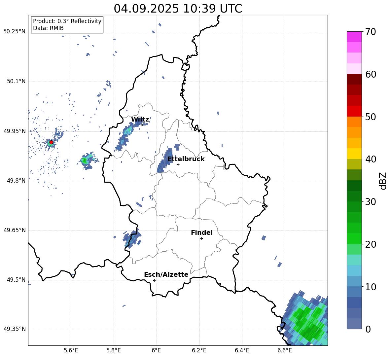The height and width of the screenshot is (357, 391).
Task: Click the colorbar tick value 70
Action: coord(371,32)
